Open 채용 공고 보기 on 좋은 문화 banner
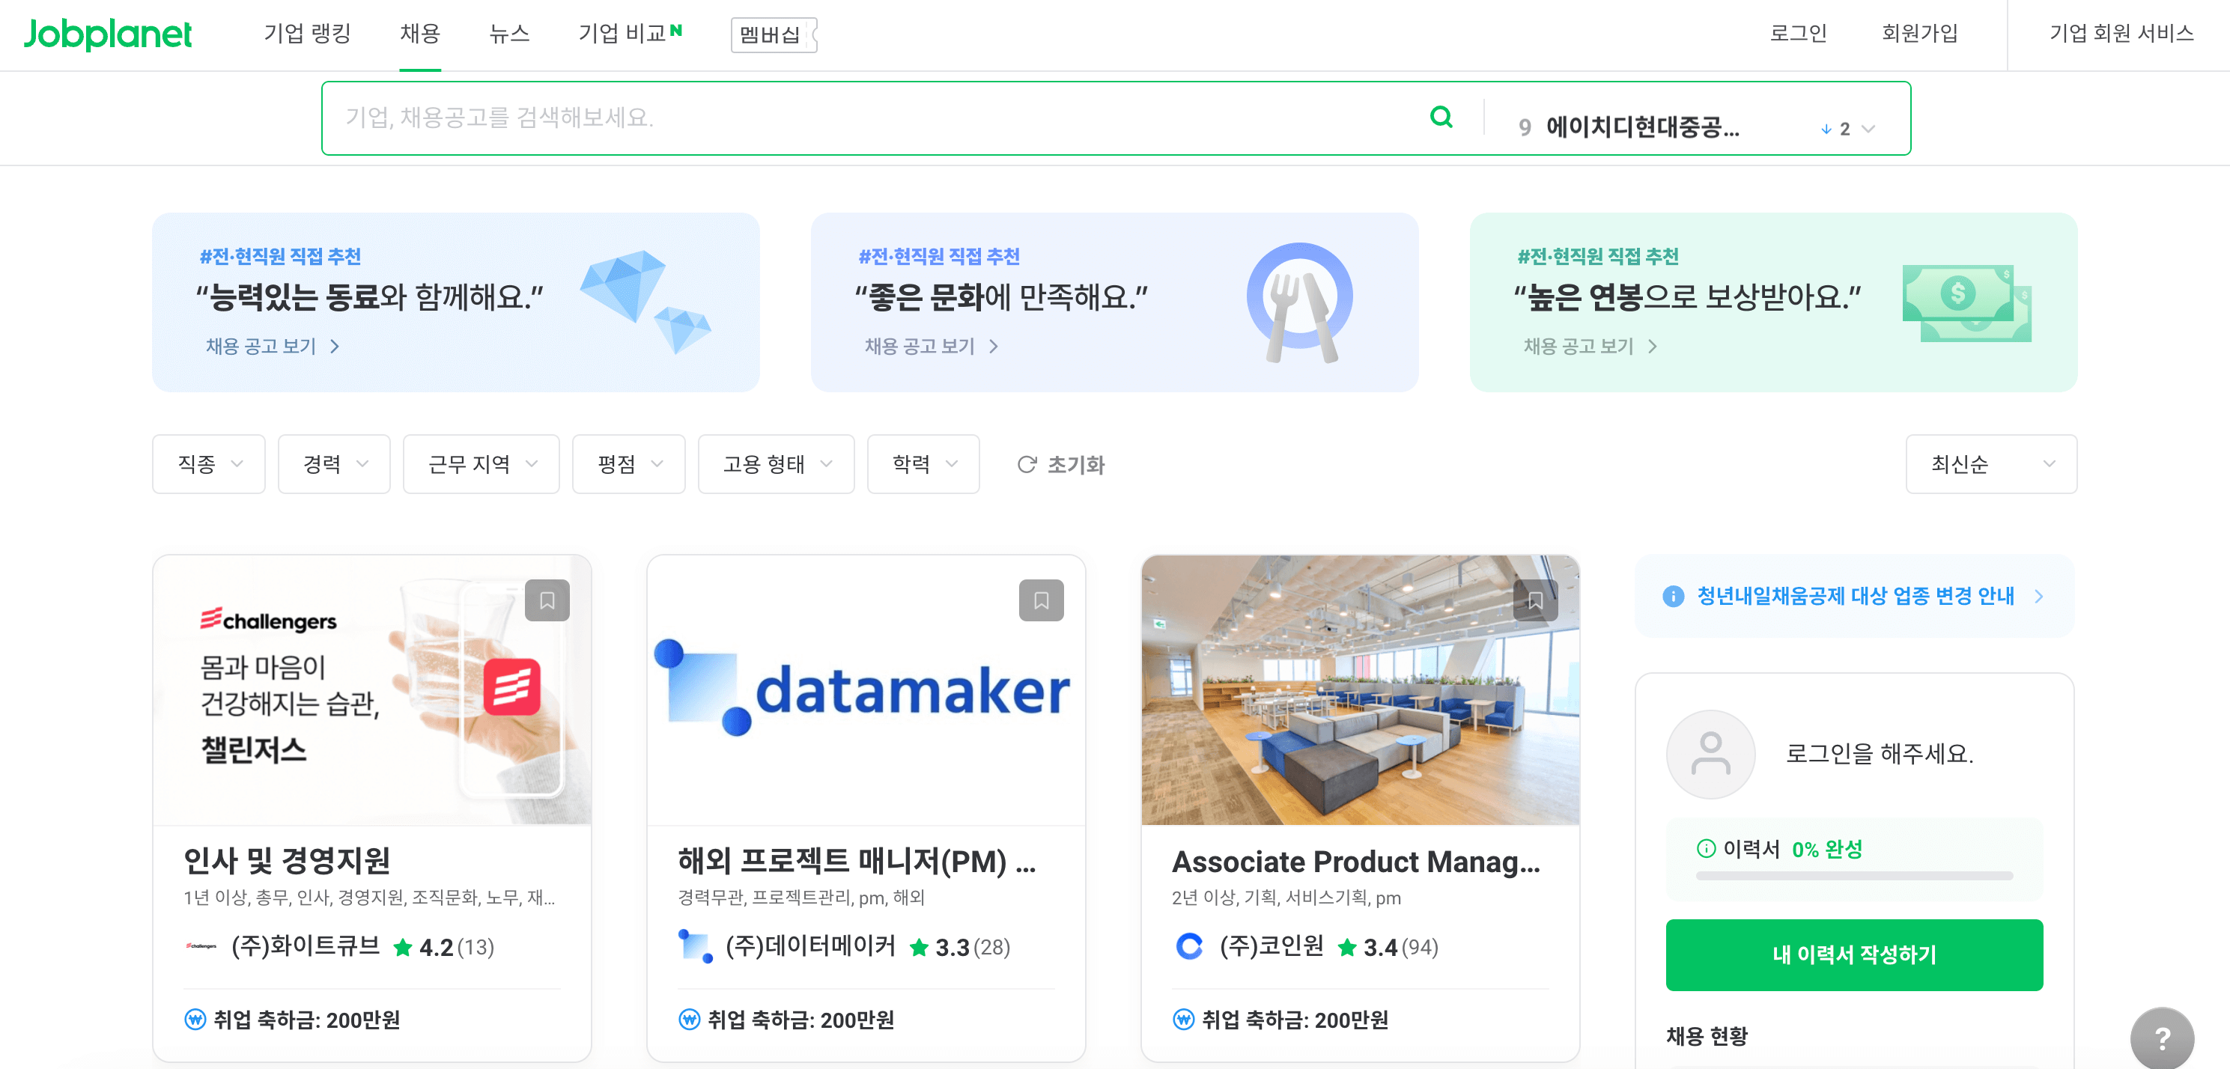This screenshot has width=2230, height=1069. tap(931, 347)
